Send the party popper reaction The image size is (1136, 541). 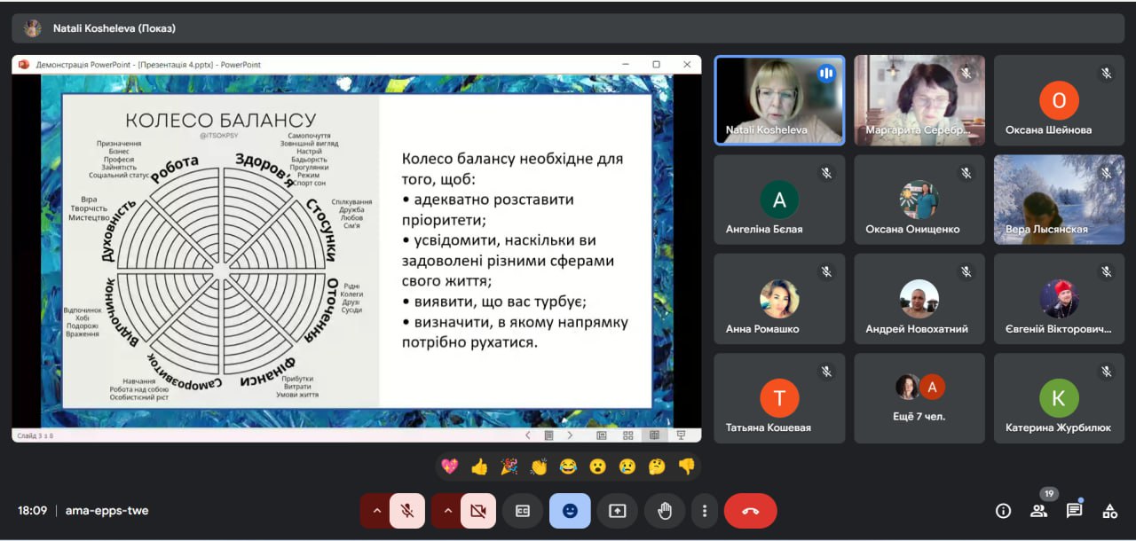(x=509, y=467)
